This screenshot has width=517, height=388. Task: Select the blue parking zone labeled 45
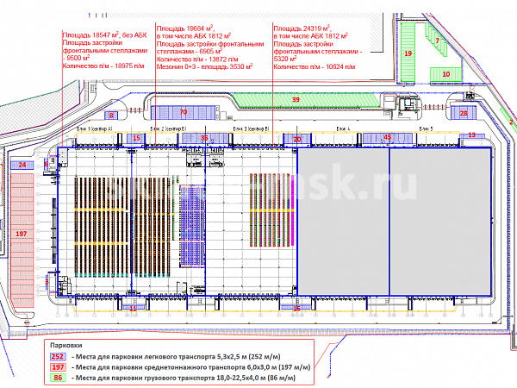pyautogui.click(x=388, y=138)
